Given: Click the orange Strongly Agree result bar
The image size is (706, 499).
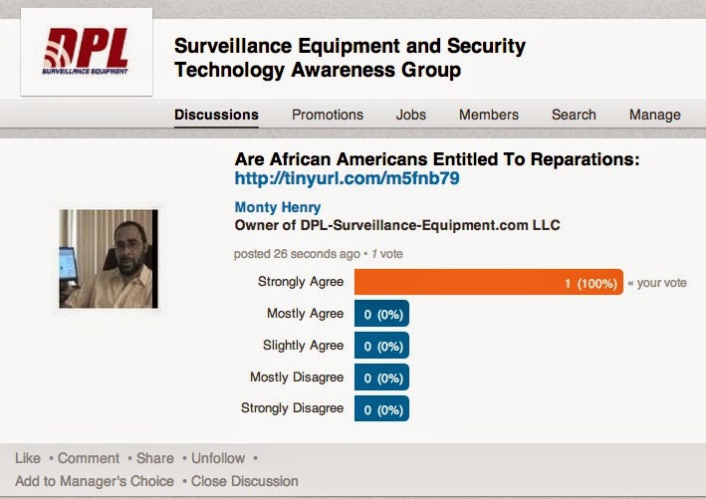Looking at the screenshot, I should pyautogui.click(x=488, y=283).
